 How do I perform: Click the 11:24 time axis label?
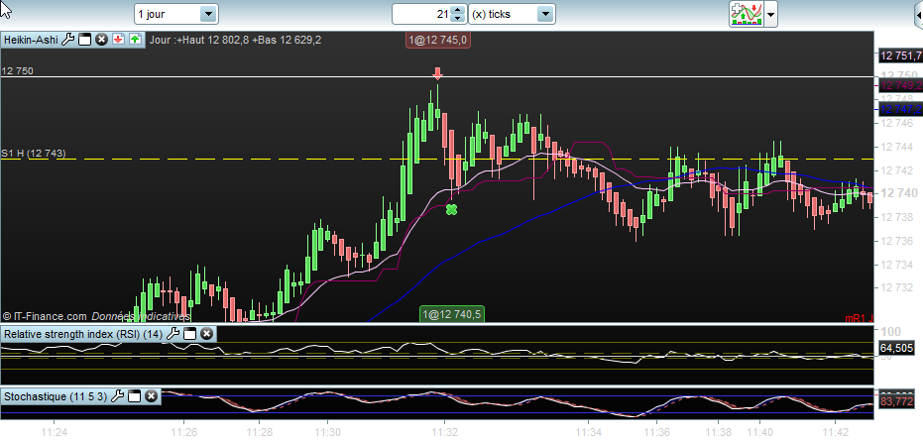click(54, 431)
